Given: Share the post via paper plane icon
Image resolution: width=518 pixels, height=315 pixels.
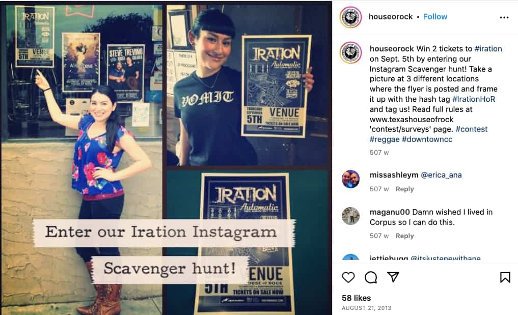Looking at the screenshot, I should click(393, 277).
